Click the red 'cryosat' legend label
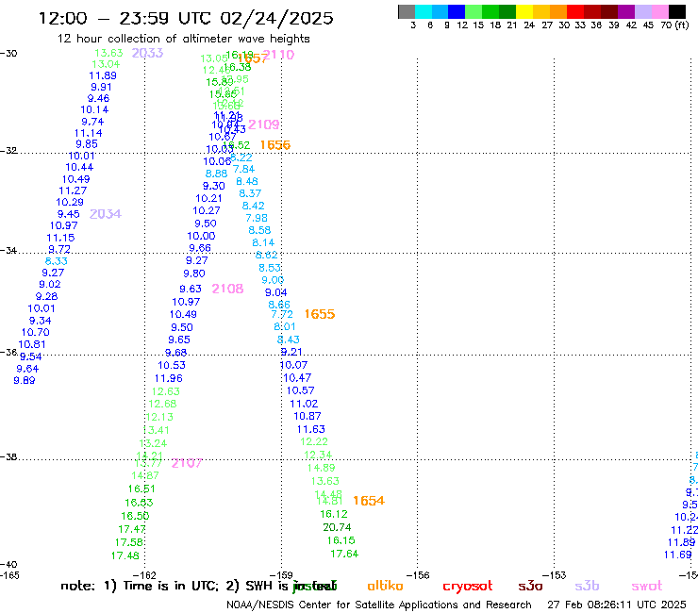Screen dimensions: 698x613 tap(468, 586)
